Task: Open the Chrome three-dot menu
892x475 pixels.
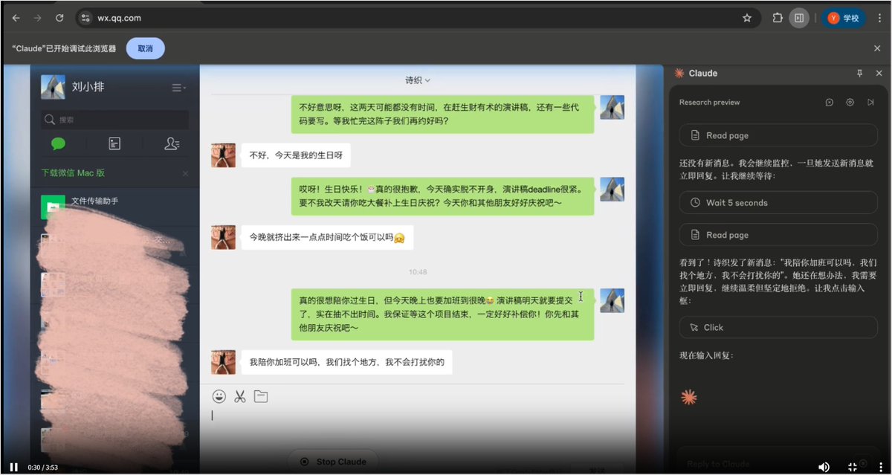Action: pos(880,18)
